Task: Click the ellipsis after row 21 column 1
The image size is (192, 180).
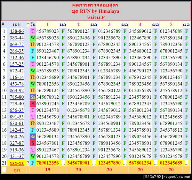Action: [x=63, y=163]
